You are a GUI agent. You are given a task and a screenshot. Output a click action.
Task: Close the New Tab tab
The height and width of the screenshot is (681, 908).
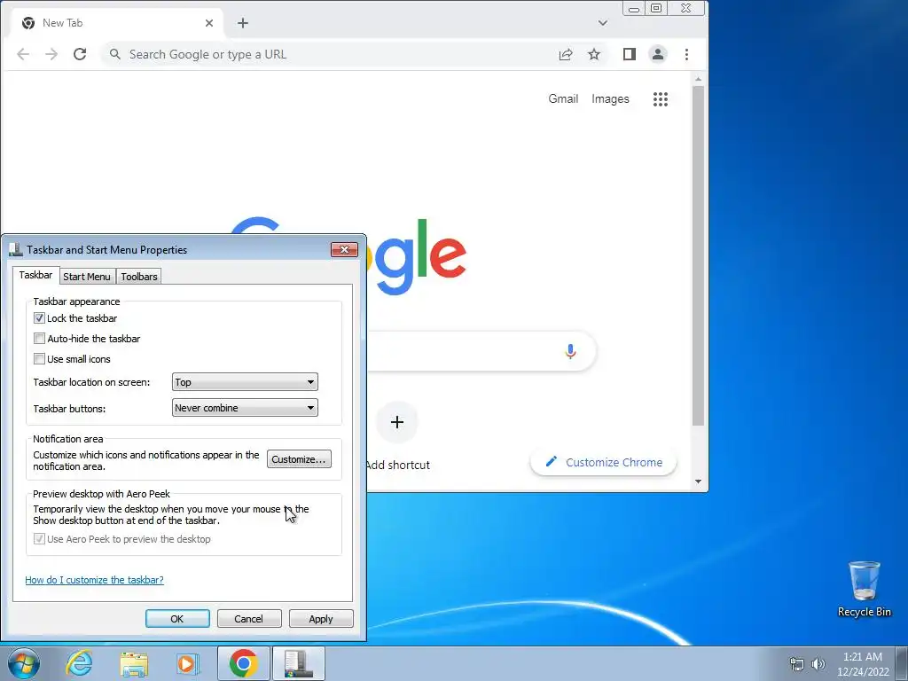[209, 23]
